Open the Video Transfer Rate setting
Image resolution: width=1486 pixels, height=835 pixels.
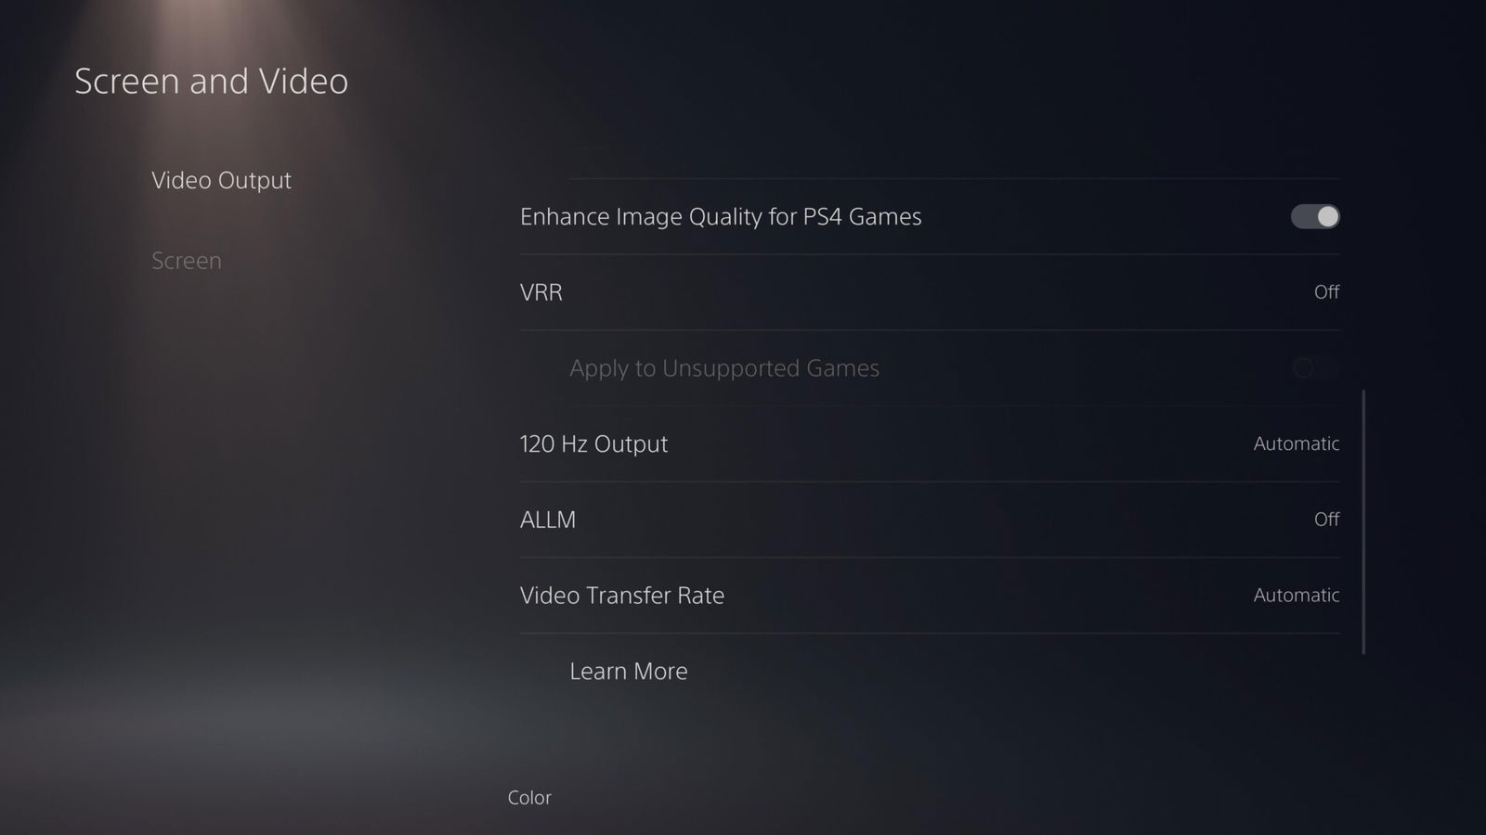[930, 596]
